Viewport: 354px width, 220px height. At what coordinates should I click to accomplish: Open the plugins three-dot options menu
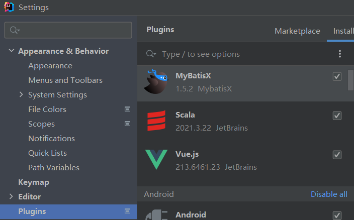[x=340, y=54]
